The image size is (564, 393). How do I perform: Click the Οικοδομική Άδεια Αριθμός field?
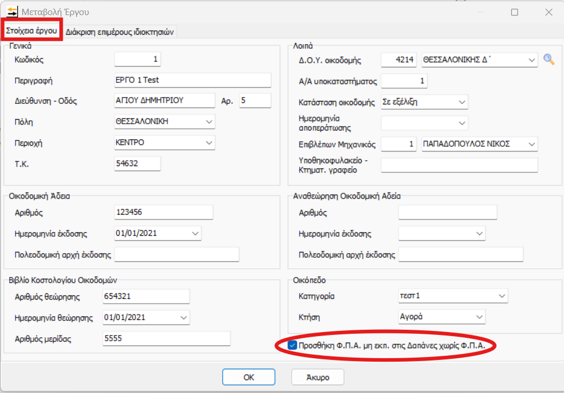point(163,213)
